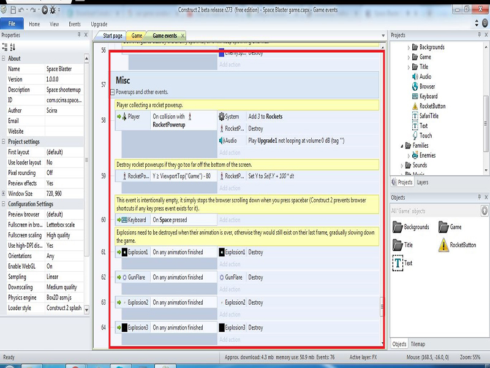Open the Upgrade ribbon tab
490x368 pixels.
tap(99, 24)
